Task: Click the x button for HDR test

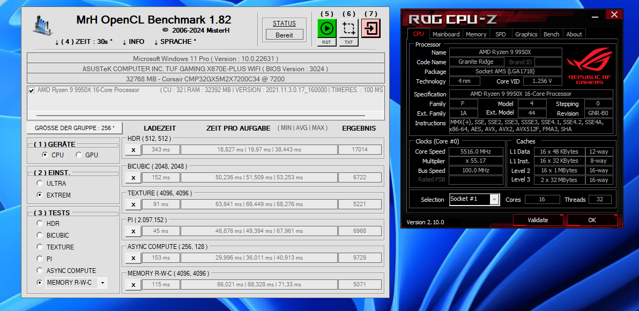Action: pos(133,150)
